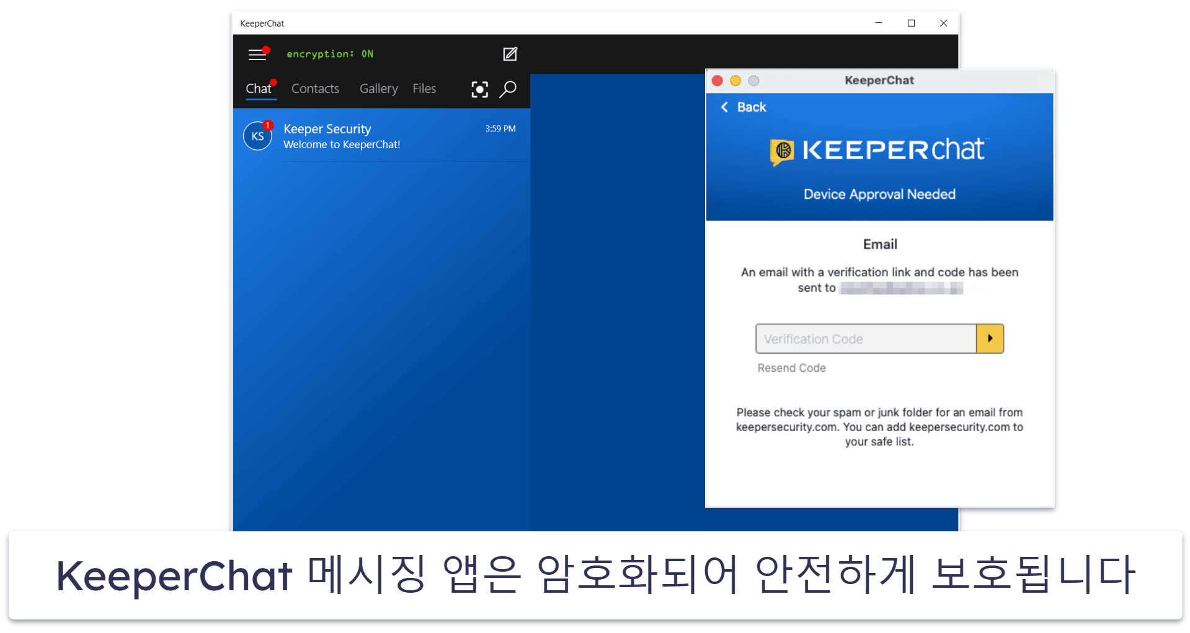Open the Files tab
This screenshot has height=633, width=1190.
tap(424, 89)
